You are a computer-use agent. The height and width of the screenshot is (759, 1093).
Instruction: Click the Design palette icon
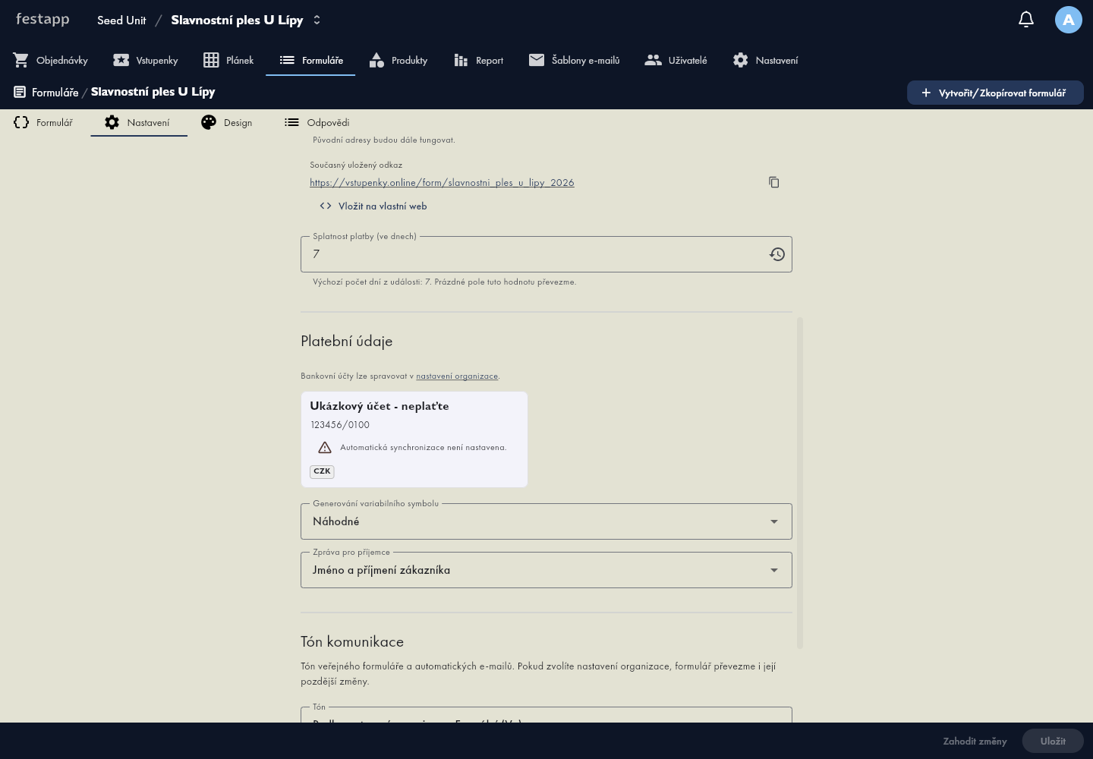coord(209,122)
